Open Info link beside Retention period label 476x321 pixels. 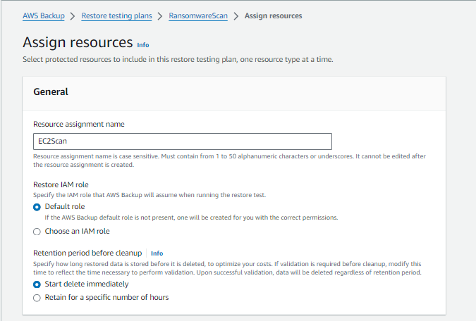point(157,253)
